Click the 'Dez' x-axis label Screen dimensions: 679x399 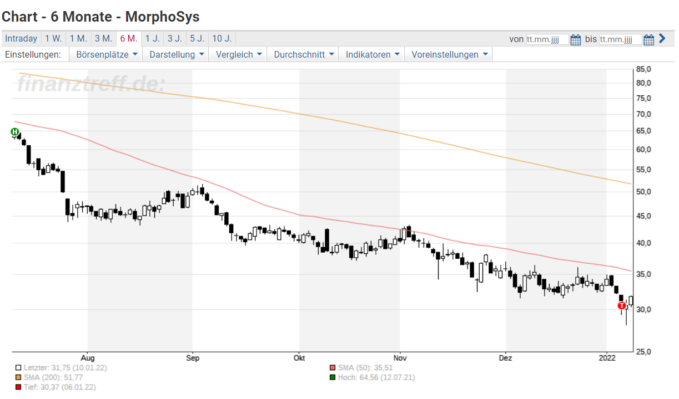click(506, 357)
